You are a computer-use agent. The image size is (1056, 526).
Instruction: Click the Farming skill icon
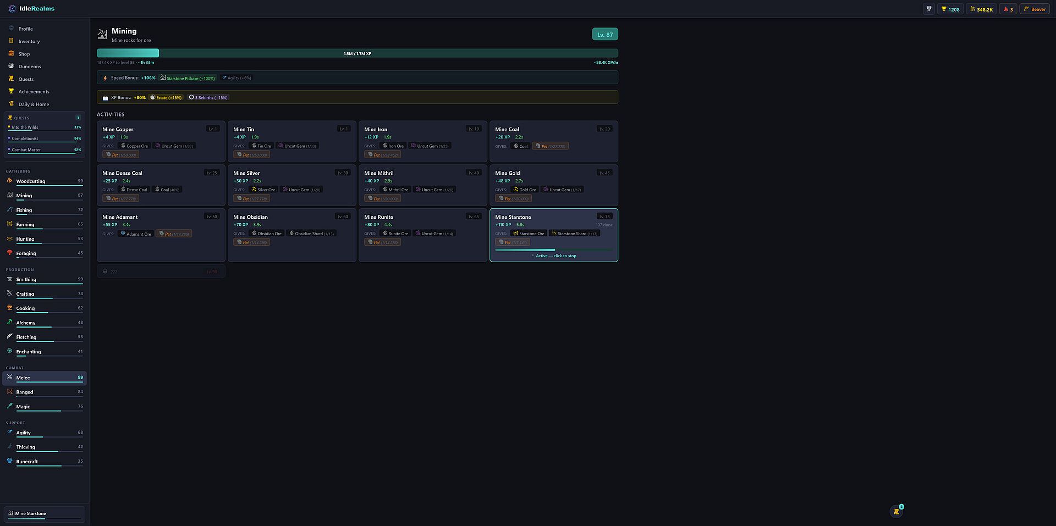click(9, 224)
